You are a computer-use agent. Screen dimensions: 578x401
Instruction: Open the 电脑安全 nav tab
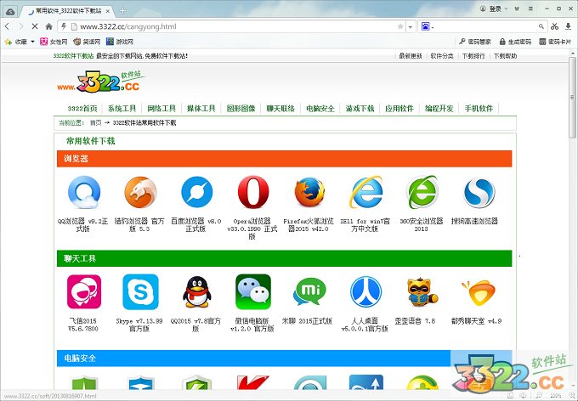pyautogui.click(x=320, y=109)
